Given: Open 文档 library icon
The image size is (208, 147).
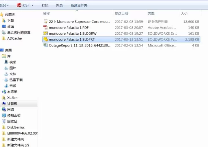Looking at the screenshot, I should tap(6, 74).
